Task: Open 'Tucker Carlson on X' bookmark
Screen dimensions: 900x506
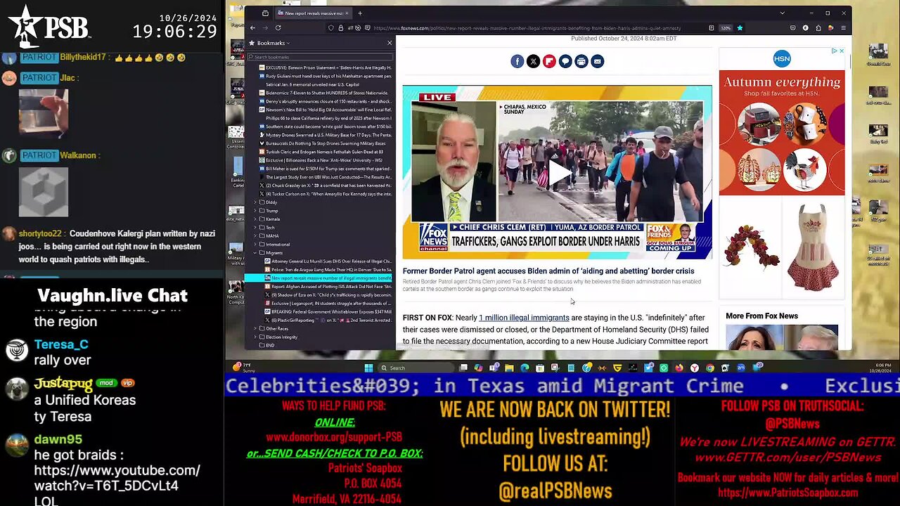Action: point(326,194)
